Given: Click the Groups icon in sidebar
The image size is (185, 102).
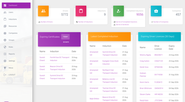Looking at the screenshot, I should pos(5,40).
